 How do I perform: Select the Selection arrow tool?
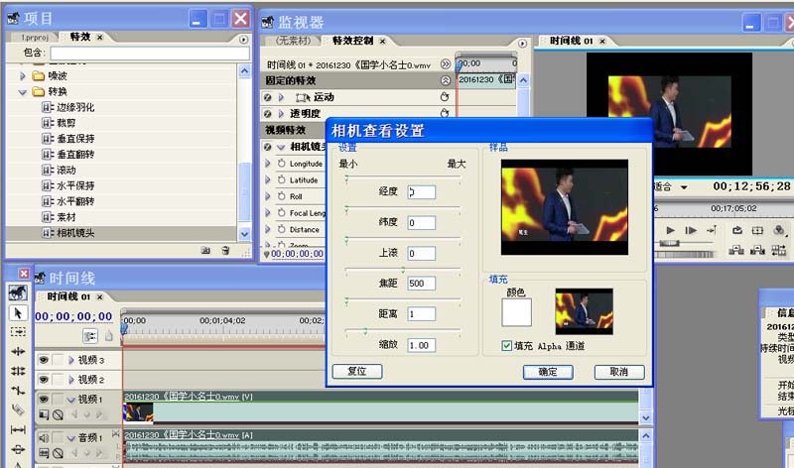(18, 313)
